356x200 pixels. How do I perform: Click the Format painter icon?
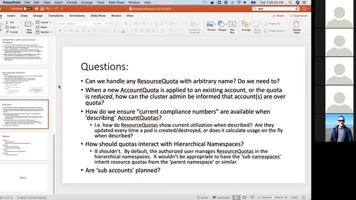coord(7,32)
